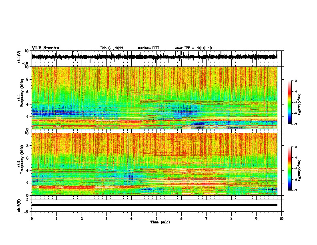317x245 pixels.
Task: Click the 'ch.1 Frequency (kHz)' axis label
Action: pos(21,93)
